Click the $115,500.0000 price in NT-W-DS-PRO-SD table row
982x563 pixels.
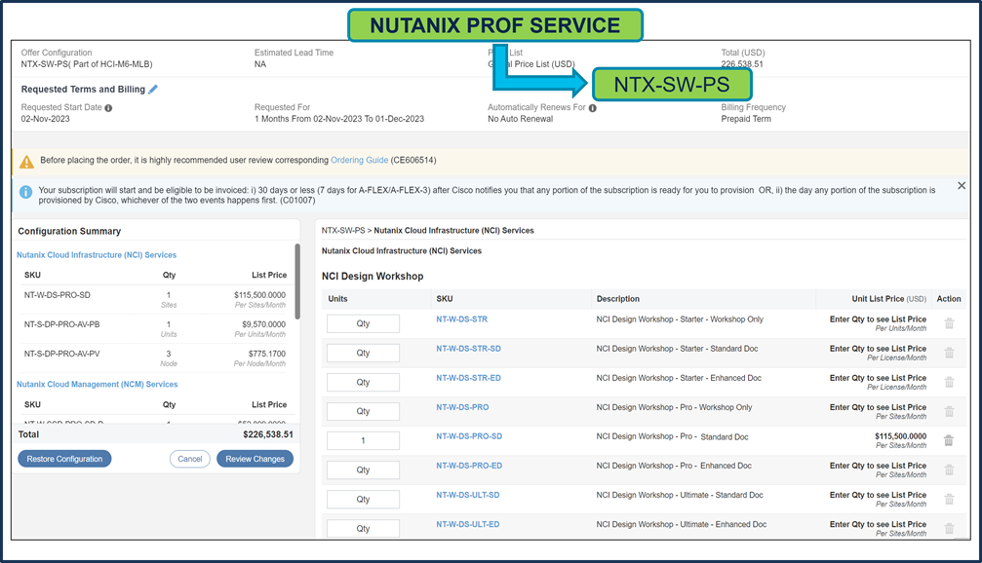coord(901,436)
